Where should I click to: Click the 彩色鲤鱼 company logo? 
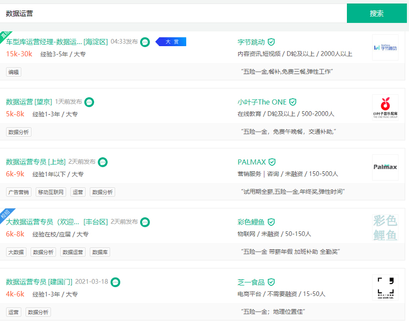(385, 228)
